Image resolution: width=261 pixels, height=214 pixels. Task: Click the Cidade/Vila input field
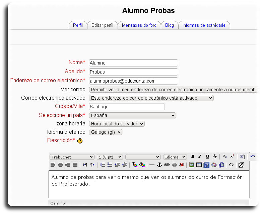[127, 107]
